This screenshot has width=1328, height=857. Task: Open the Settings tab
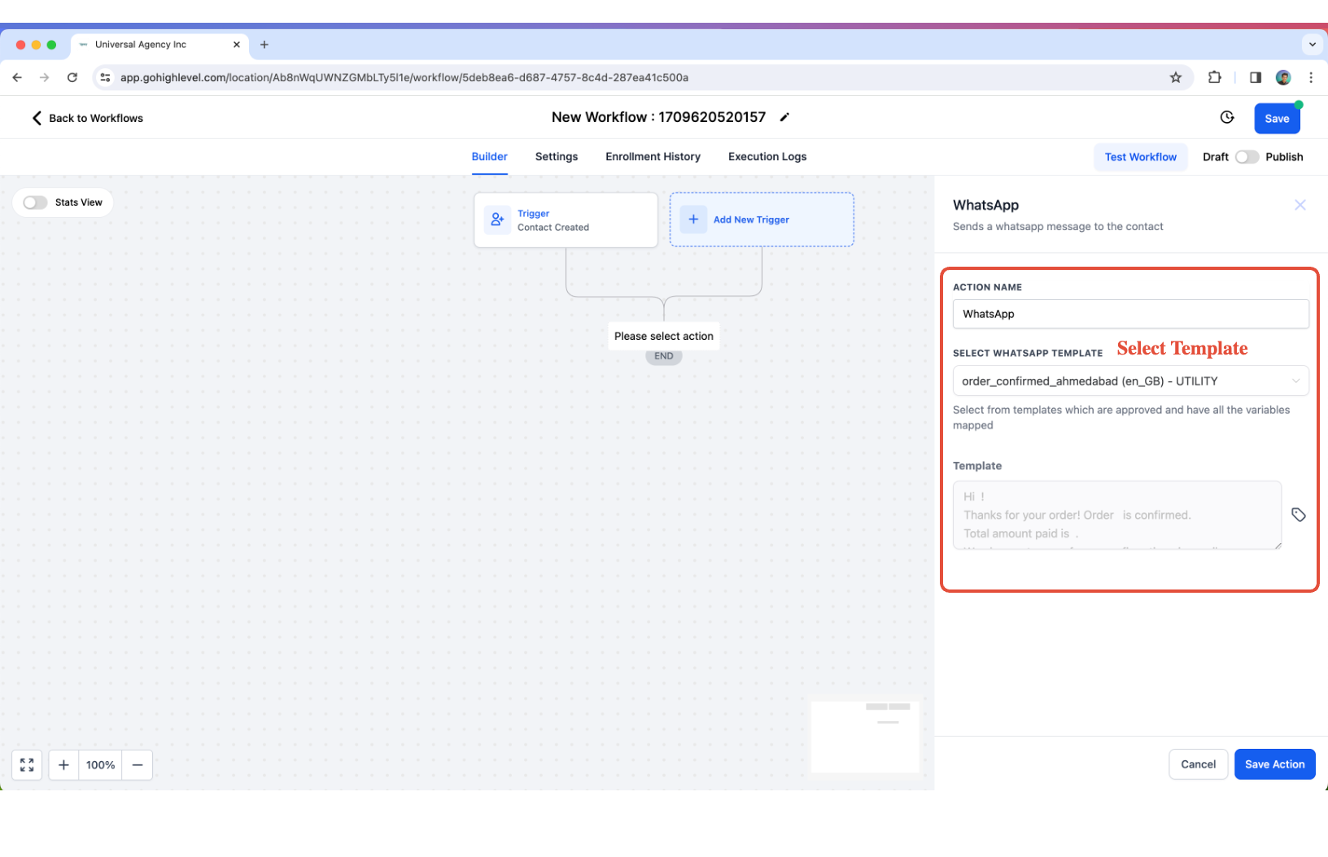557,157
